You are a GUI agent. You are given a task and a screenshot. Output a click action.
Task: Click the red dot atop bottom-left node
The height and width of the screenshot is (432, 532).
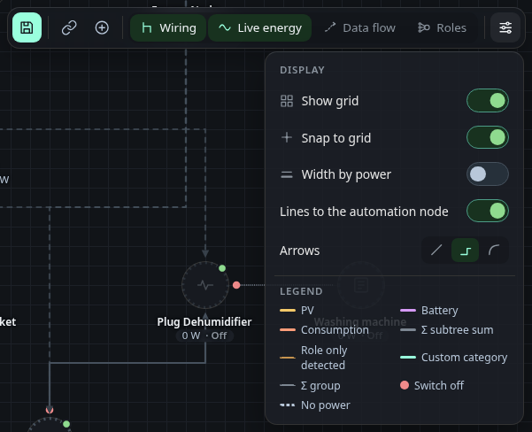click(50, 410)
